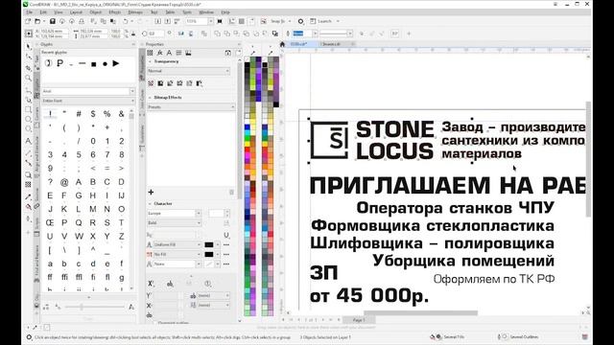Open the Normal transparency merge mode dropdown

(x=188, y=71)
